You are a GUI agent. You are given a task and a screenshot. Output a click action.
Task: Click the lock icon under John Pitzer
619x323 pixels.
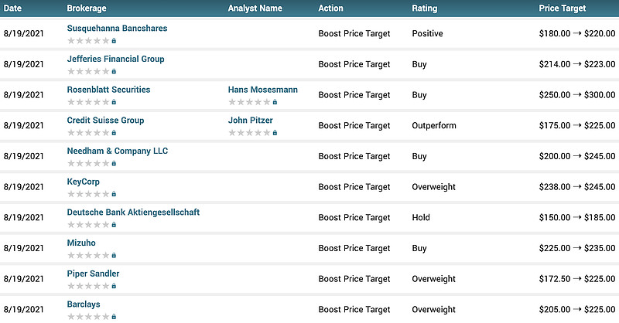point(275,132)
